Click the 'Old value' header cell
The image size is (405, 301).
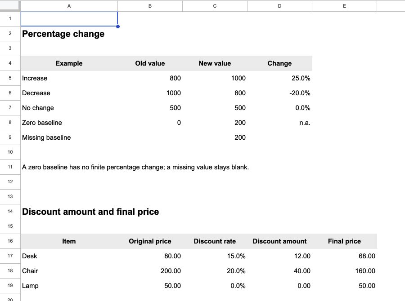pyautogui.click(x=150, y=63)
